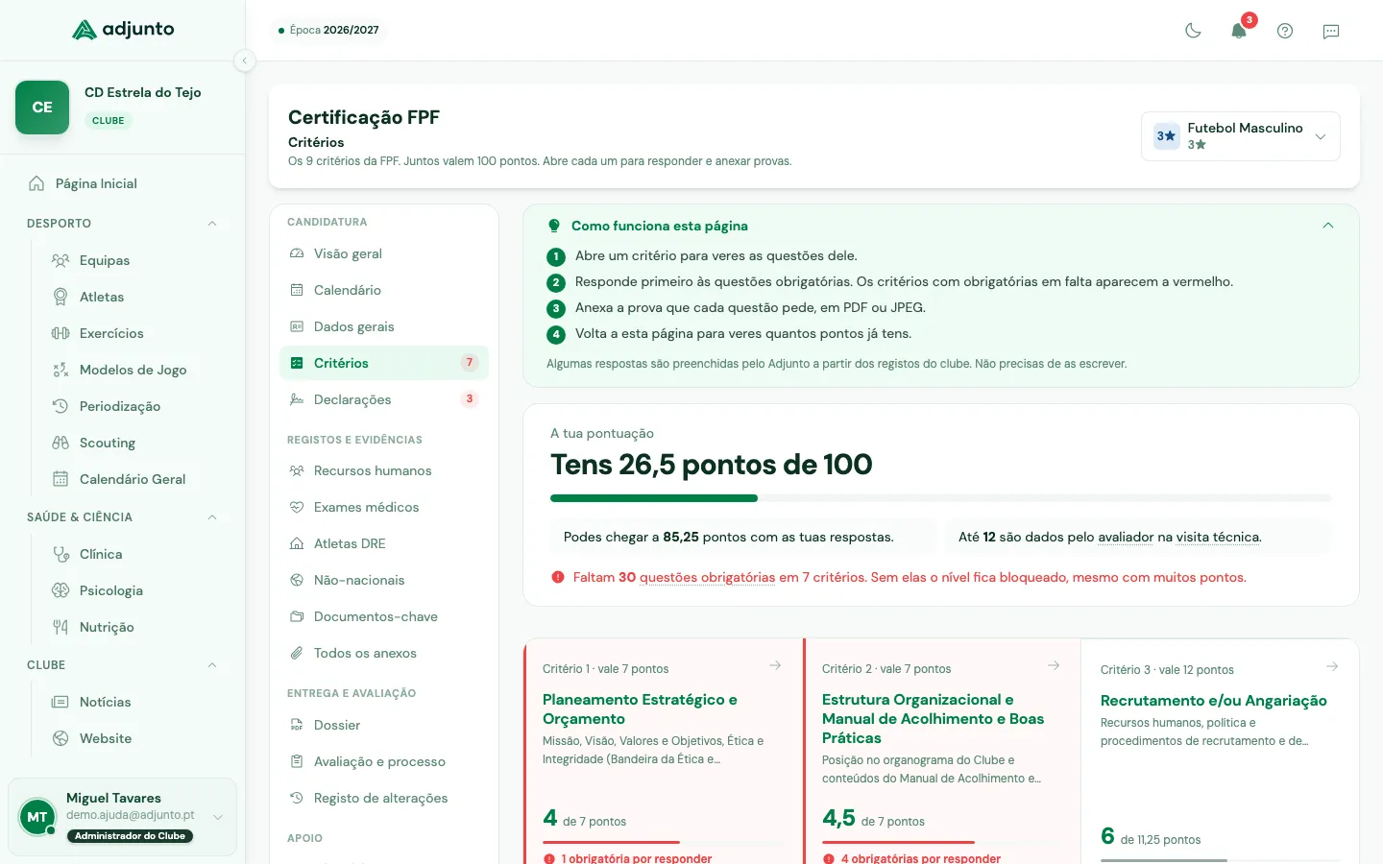This screenshot has width=1383, height=864.
Task: Click the Website globe icon
Action: [x=61, y=738]
